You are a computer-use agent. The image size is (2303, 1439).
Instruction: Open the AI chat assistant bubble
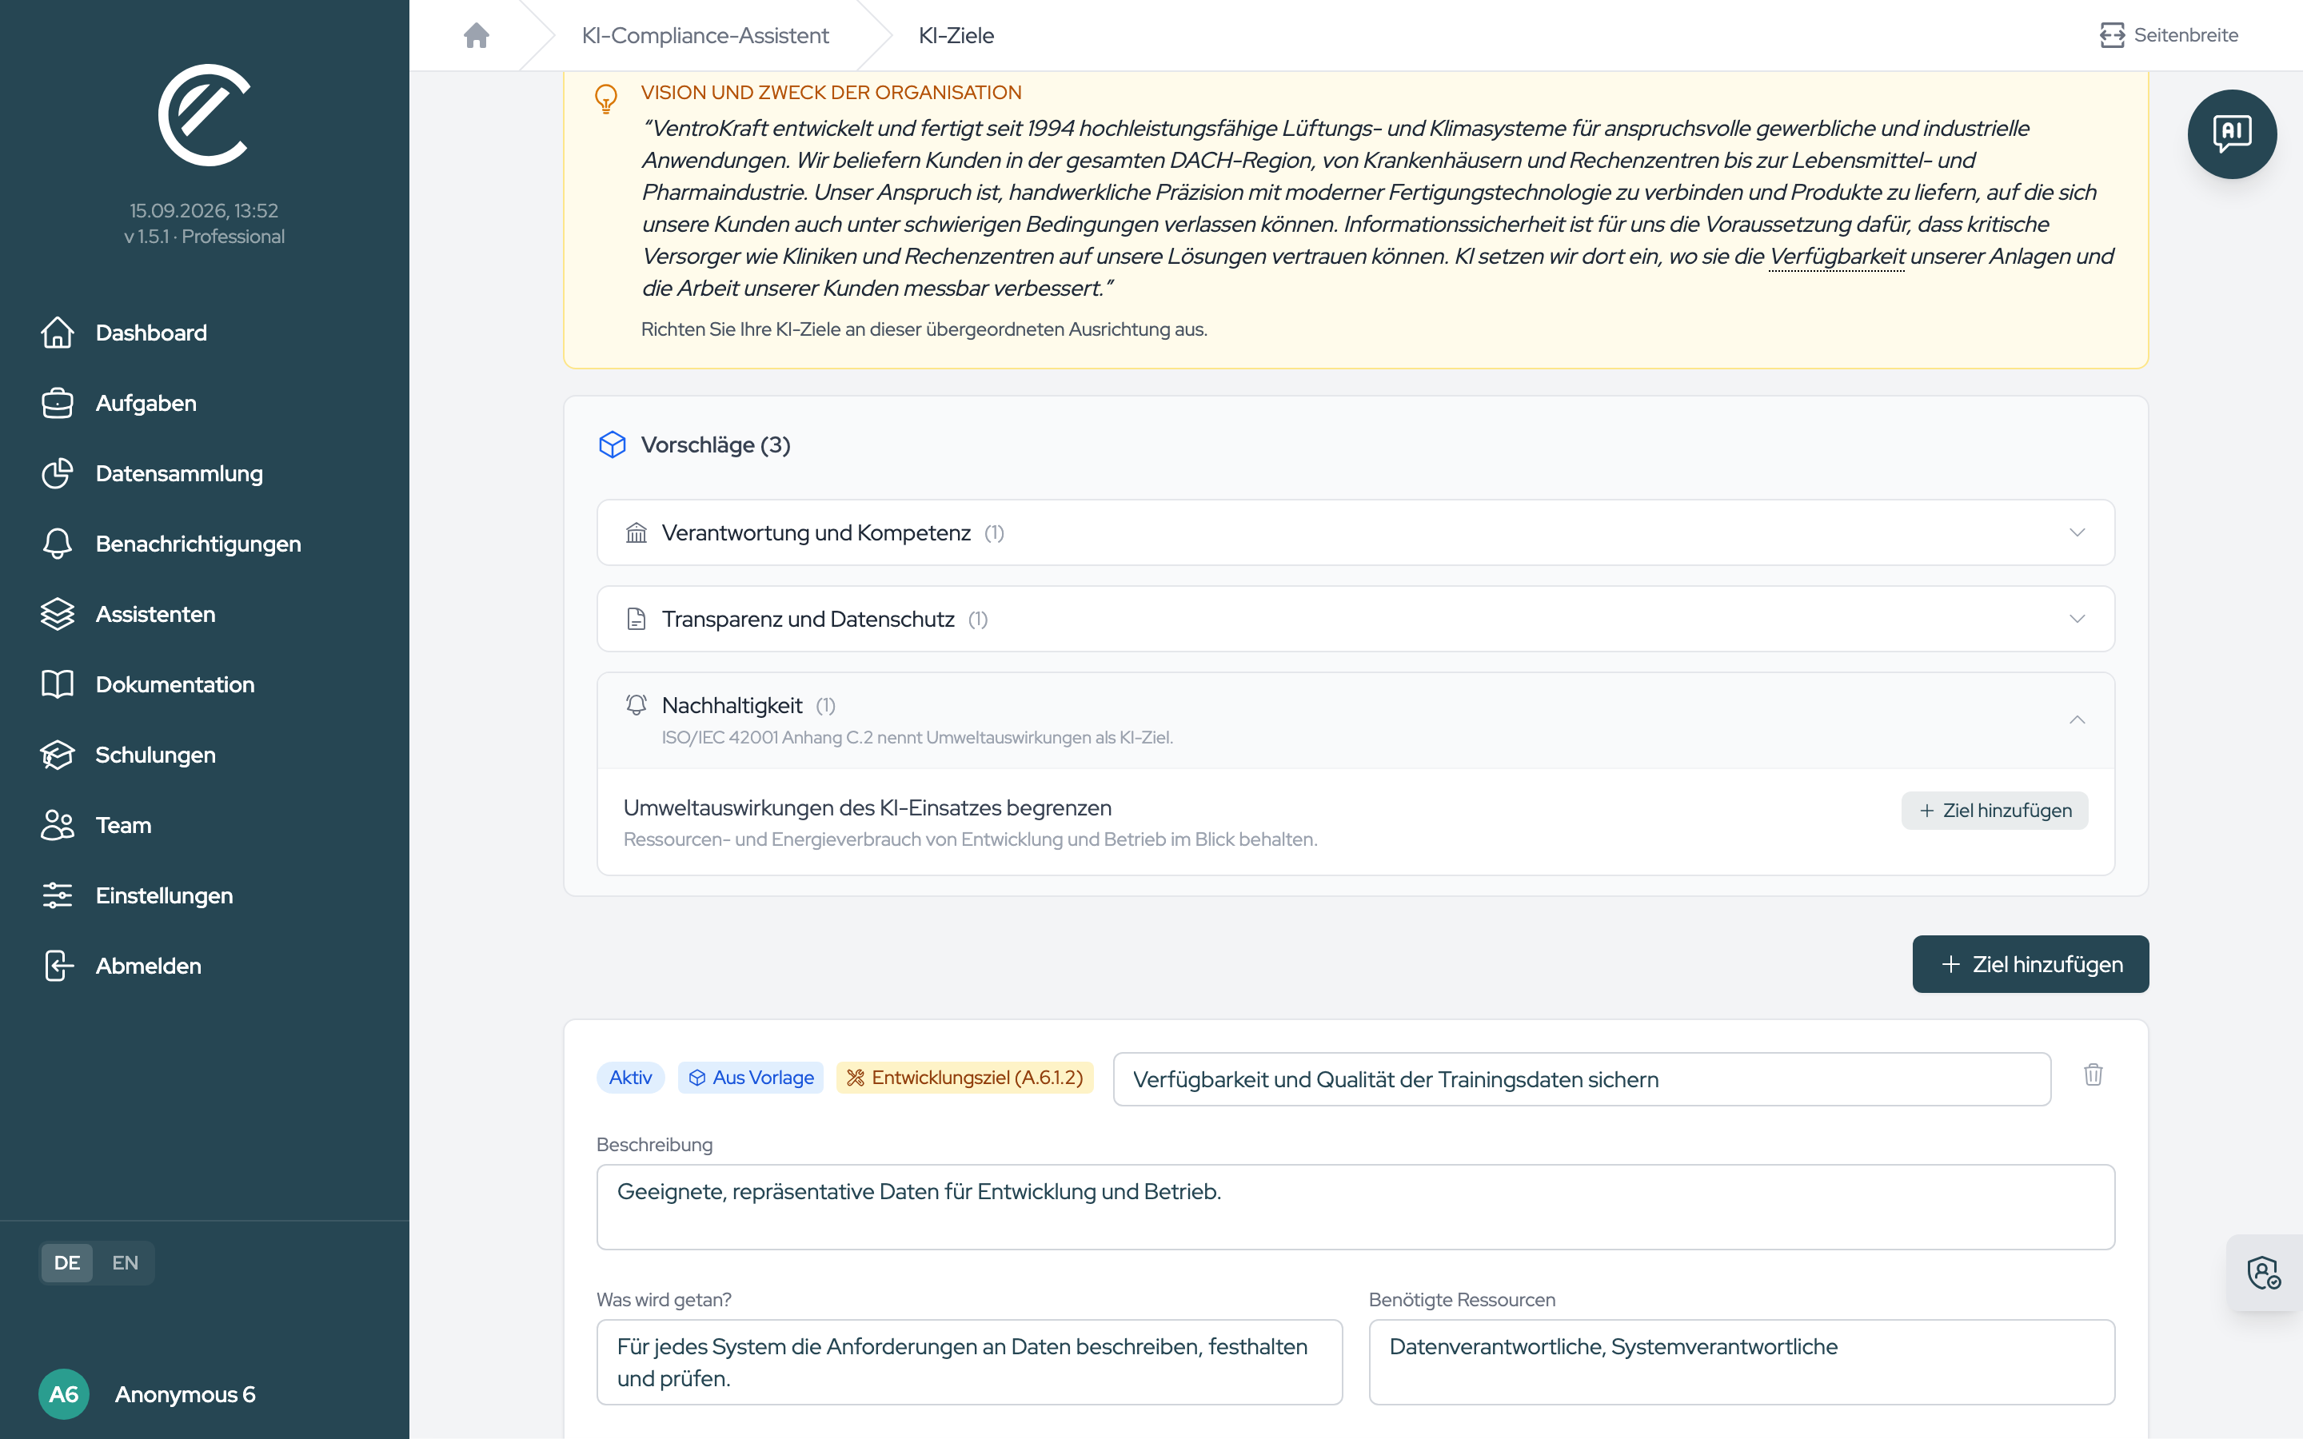[x=2232, y=134]
